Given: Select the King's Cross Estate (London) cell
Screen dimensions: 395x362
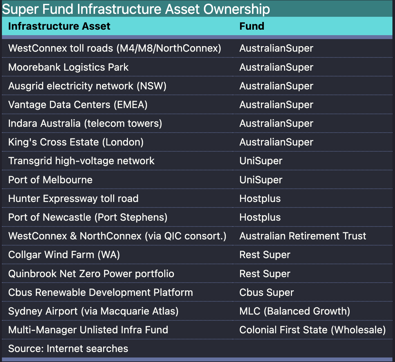Looking at the screenshot, I should click(x=76, y=142).
